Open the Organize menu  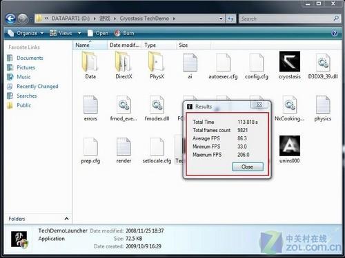point(26,33)
